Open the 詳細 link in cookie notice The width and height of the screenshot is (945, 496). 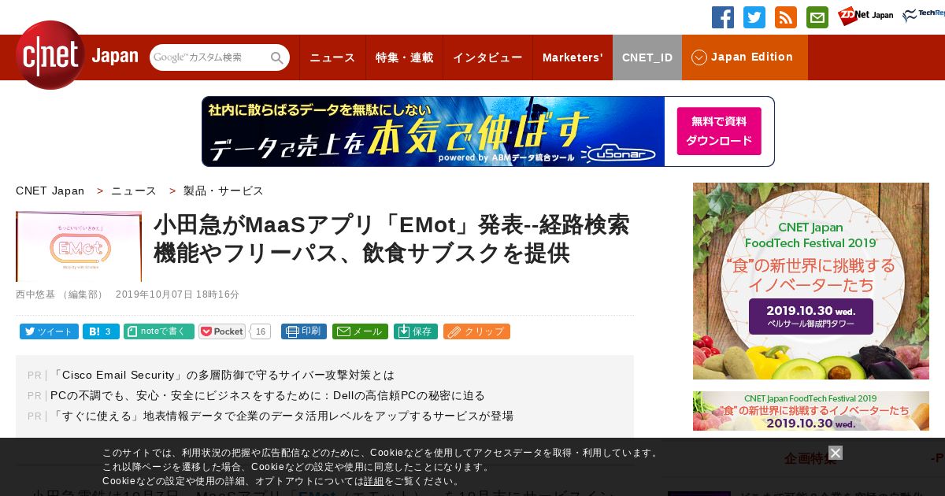(373, 481)
